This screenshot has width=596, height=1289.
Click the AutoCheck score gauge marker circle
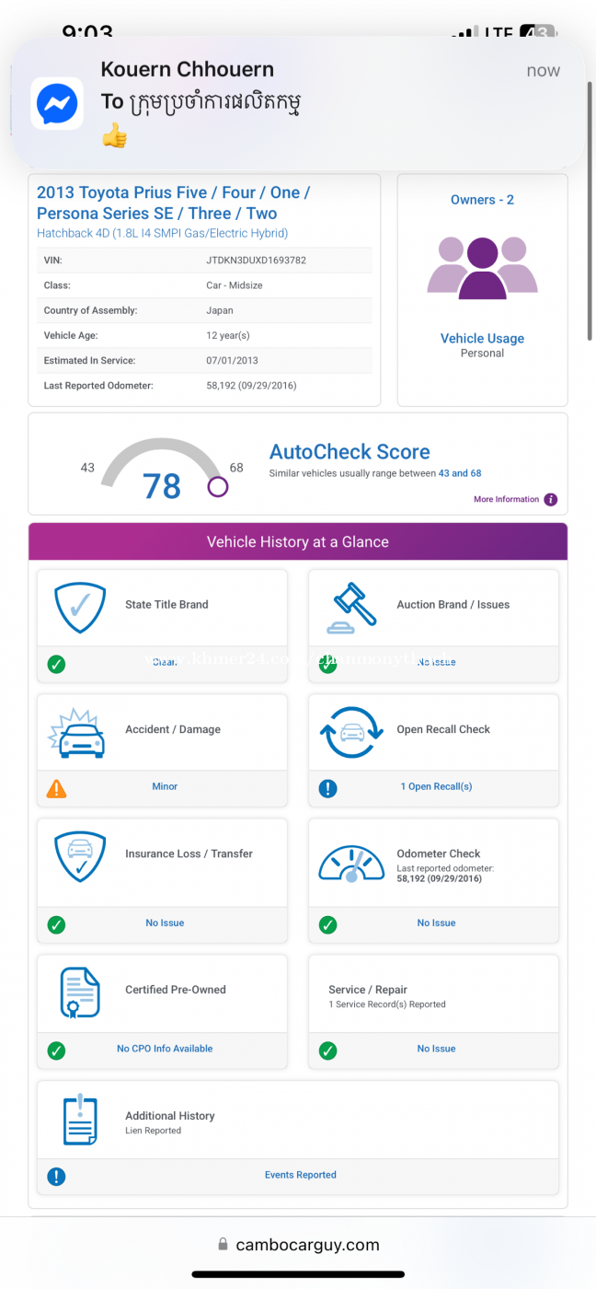click(218, 486)
